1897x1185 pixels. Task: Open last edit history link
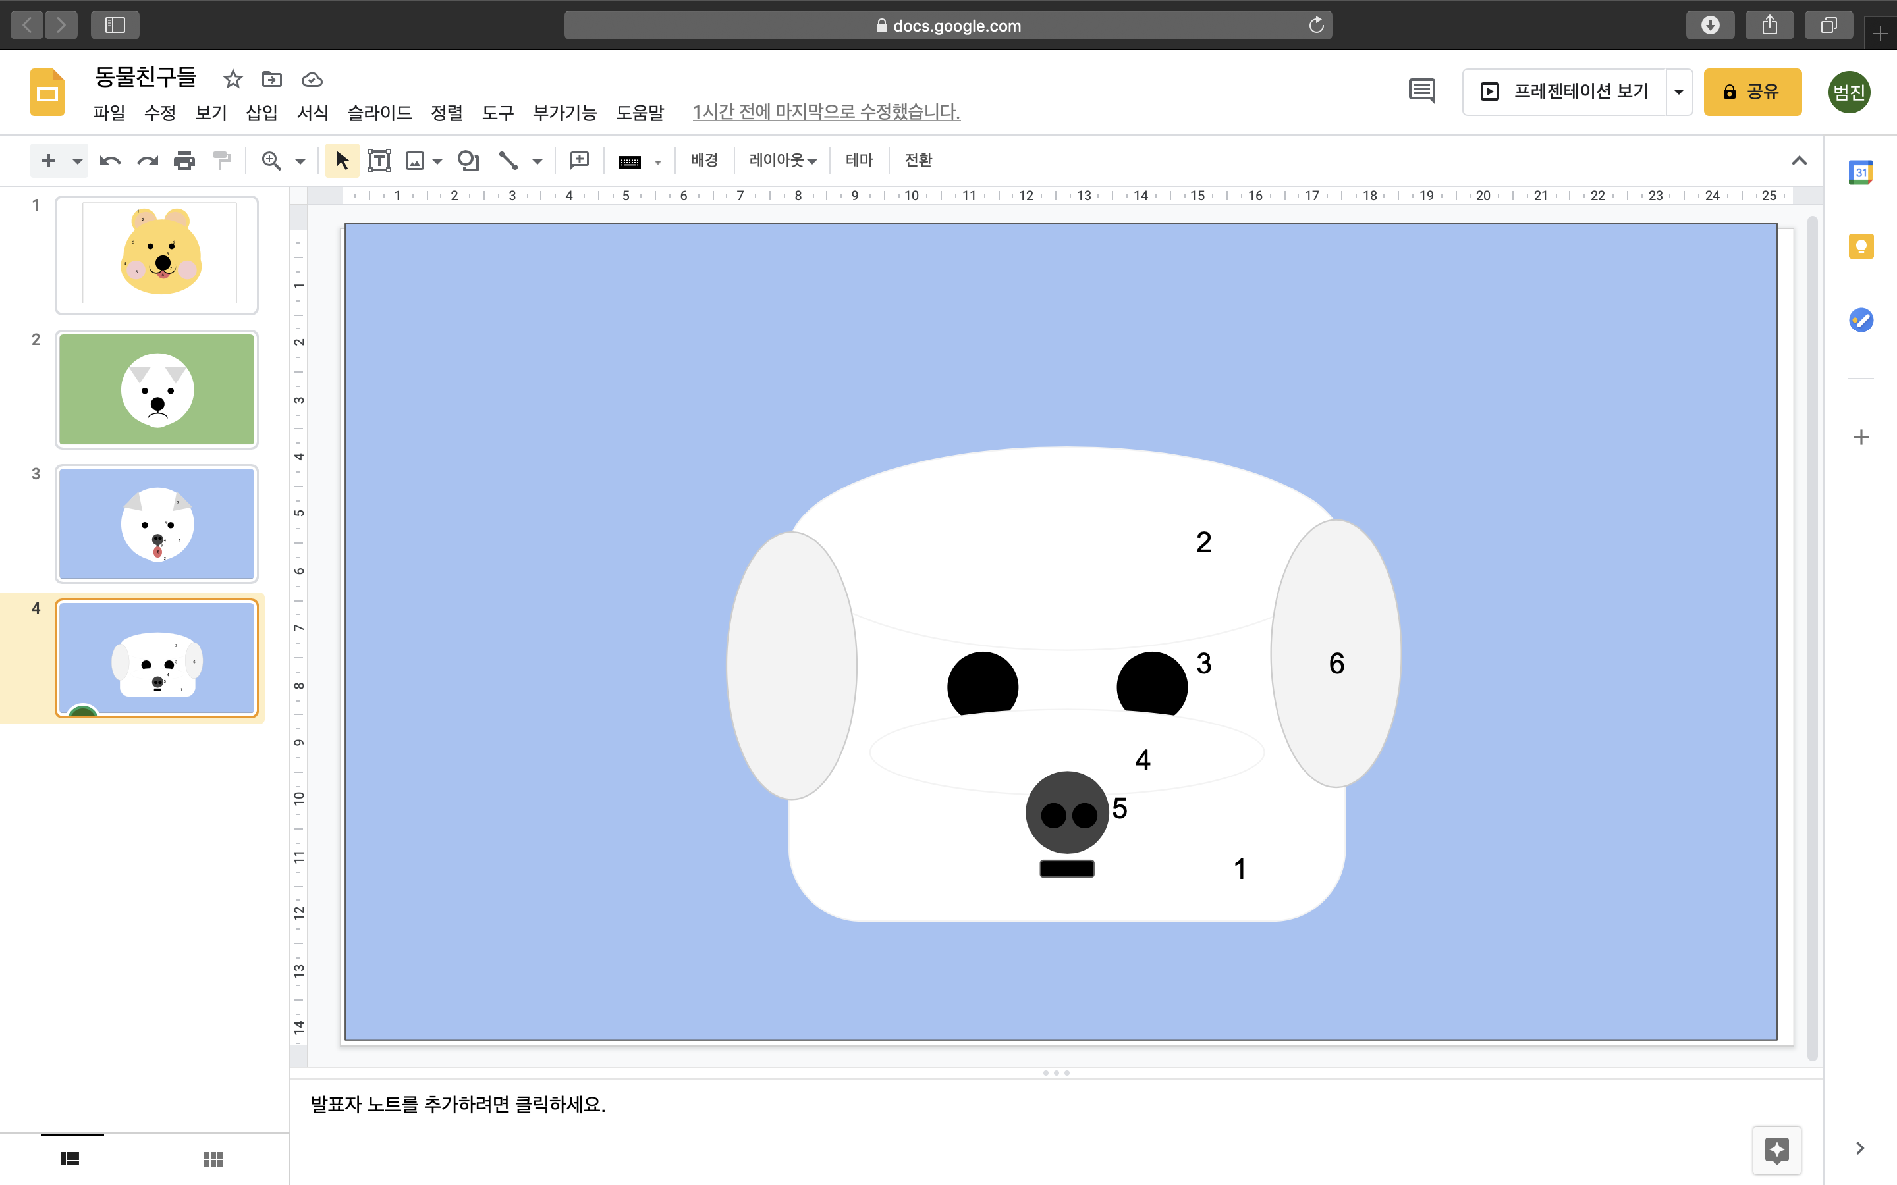pos(826,112)
